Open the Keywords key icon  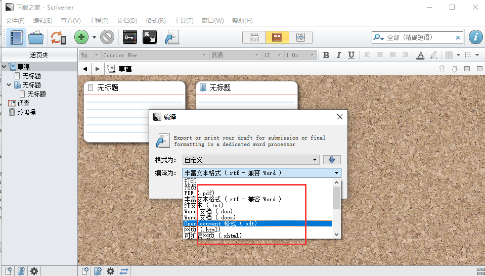coord(130,37)
